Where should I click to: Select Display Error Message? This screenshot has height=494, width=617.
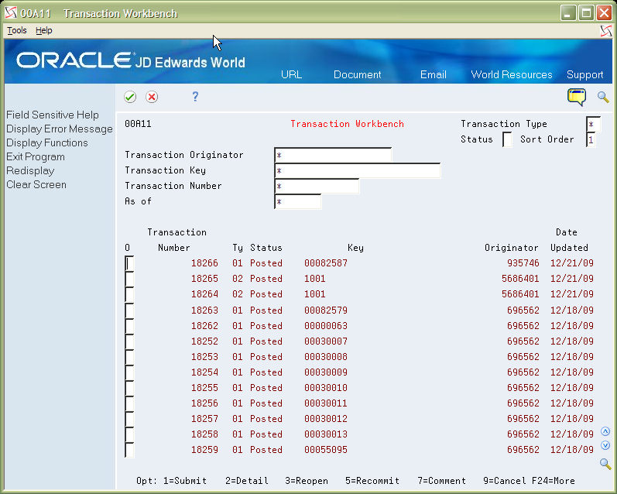(x=60, y=129)
